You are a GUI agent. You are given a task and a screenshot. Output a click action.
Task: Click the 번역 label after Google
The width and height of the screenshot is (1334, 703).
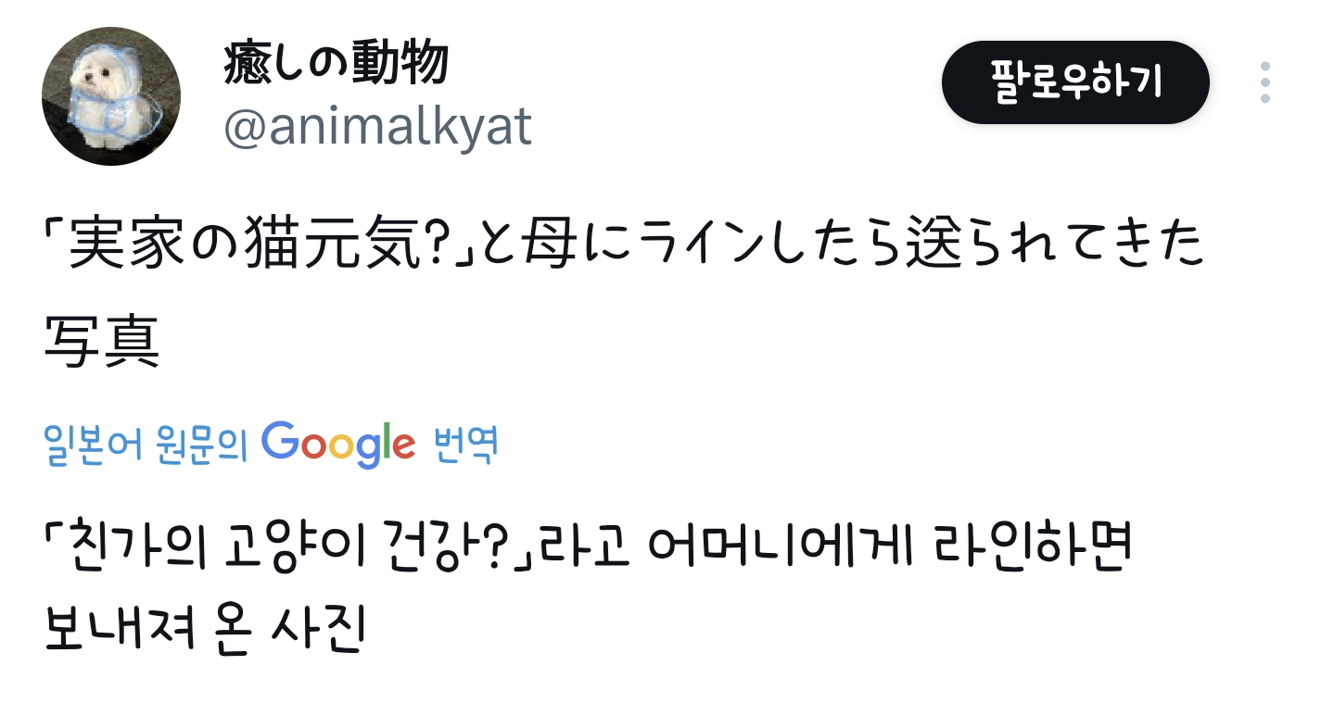tap(465, 446)
